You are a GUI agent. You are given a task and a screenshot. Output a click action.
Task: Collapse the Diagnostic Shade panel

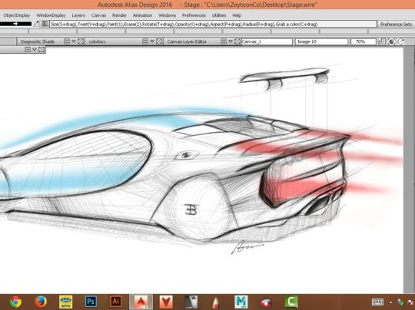click(x=67, y=41)
